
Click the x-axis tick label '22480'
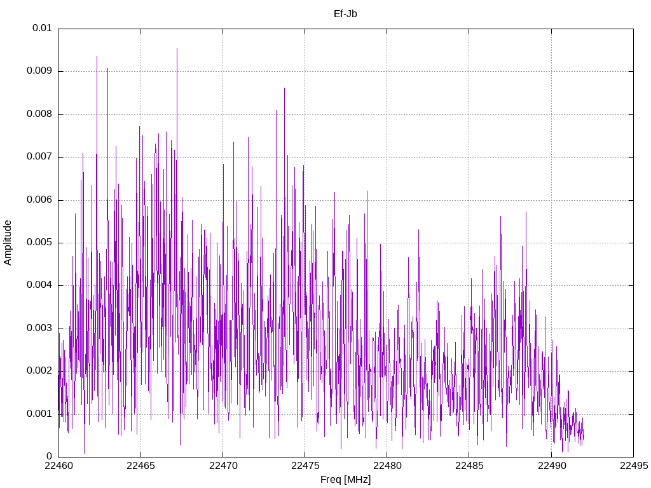387,466
